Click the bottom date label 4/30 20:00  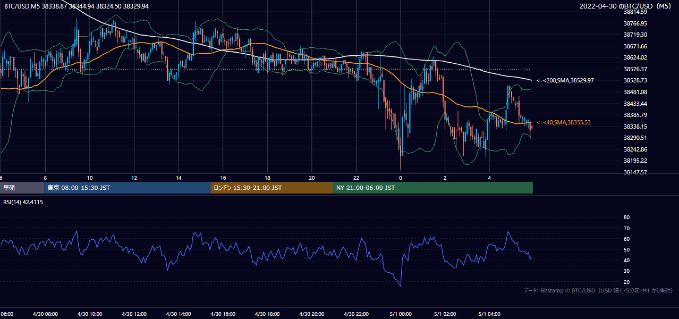click(312, 314)
